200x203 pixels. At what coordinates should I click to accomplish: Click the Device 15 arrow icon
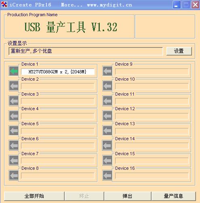click(x=107, y=160)
